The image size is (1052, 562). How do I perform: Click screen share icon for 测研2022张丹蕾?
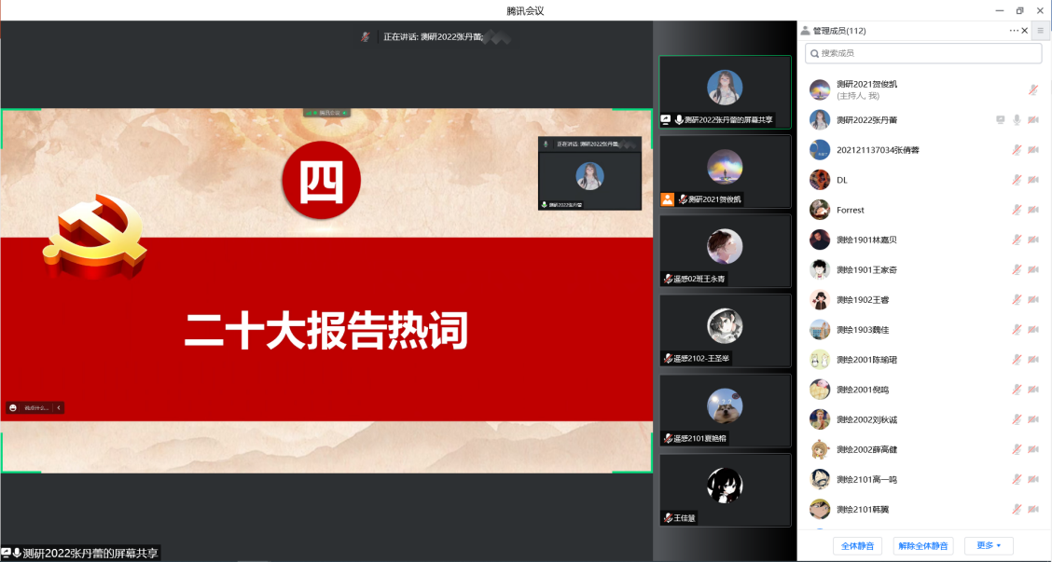(1001, 120)
